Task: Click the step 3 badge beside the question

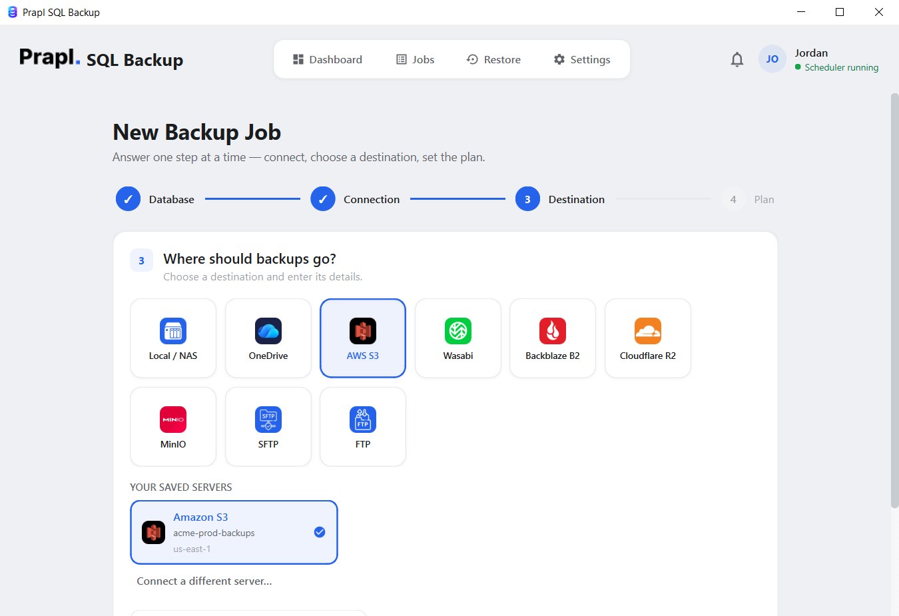Action: [141, 260]
